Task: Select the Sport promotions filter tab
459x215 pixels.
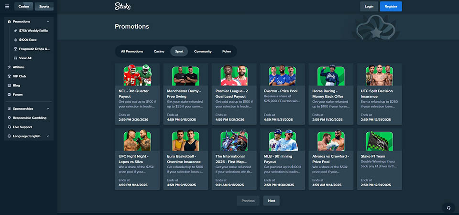Action: [179, 52]
